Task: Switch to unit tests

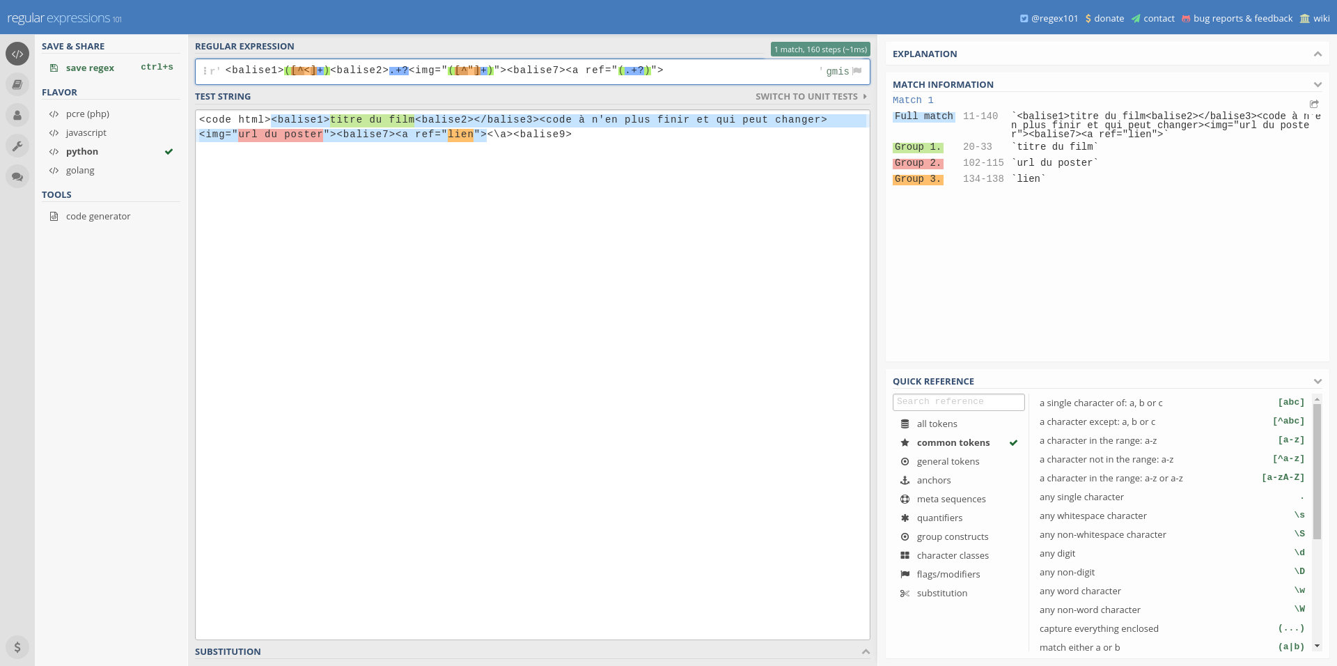Action: [x=811, y=96]
